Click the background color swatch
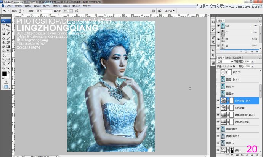The height and width of the screenshot is (157, 263). pos(8,77)
